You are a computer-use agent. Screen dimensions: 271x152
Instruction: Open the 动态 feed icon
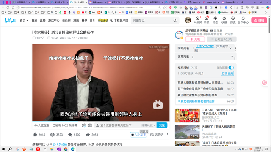pos(215,20)
